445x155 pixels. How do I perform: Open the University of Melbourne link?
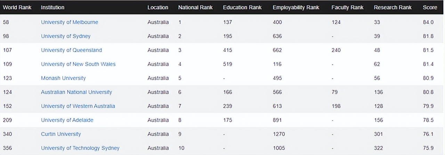point(70,22)
